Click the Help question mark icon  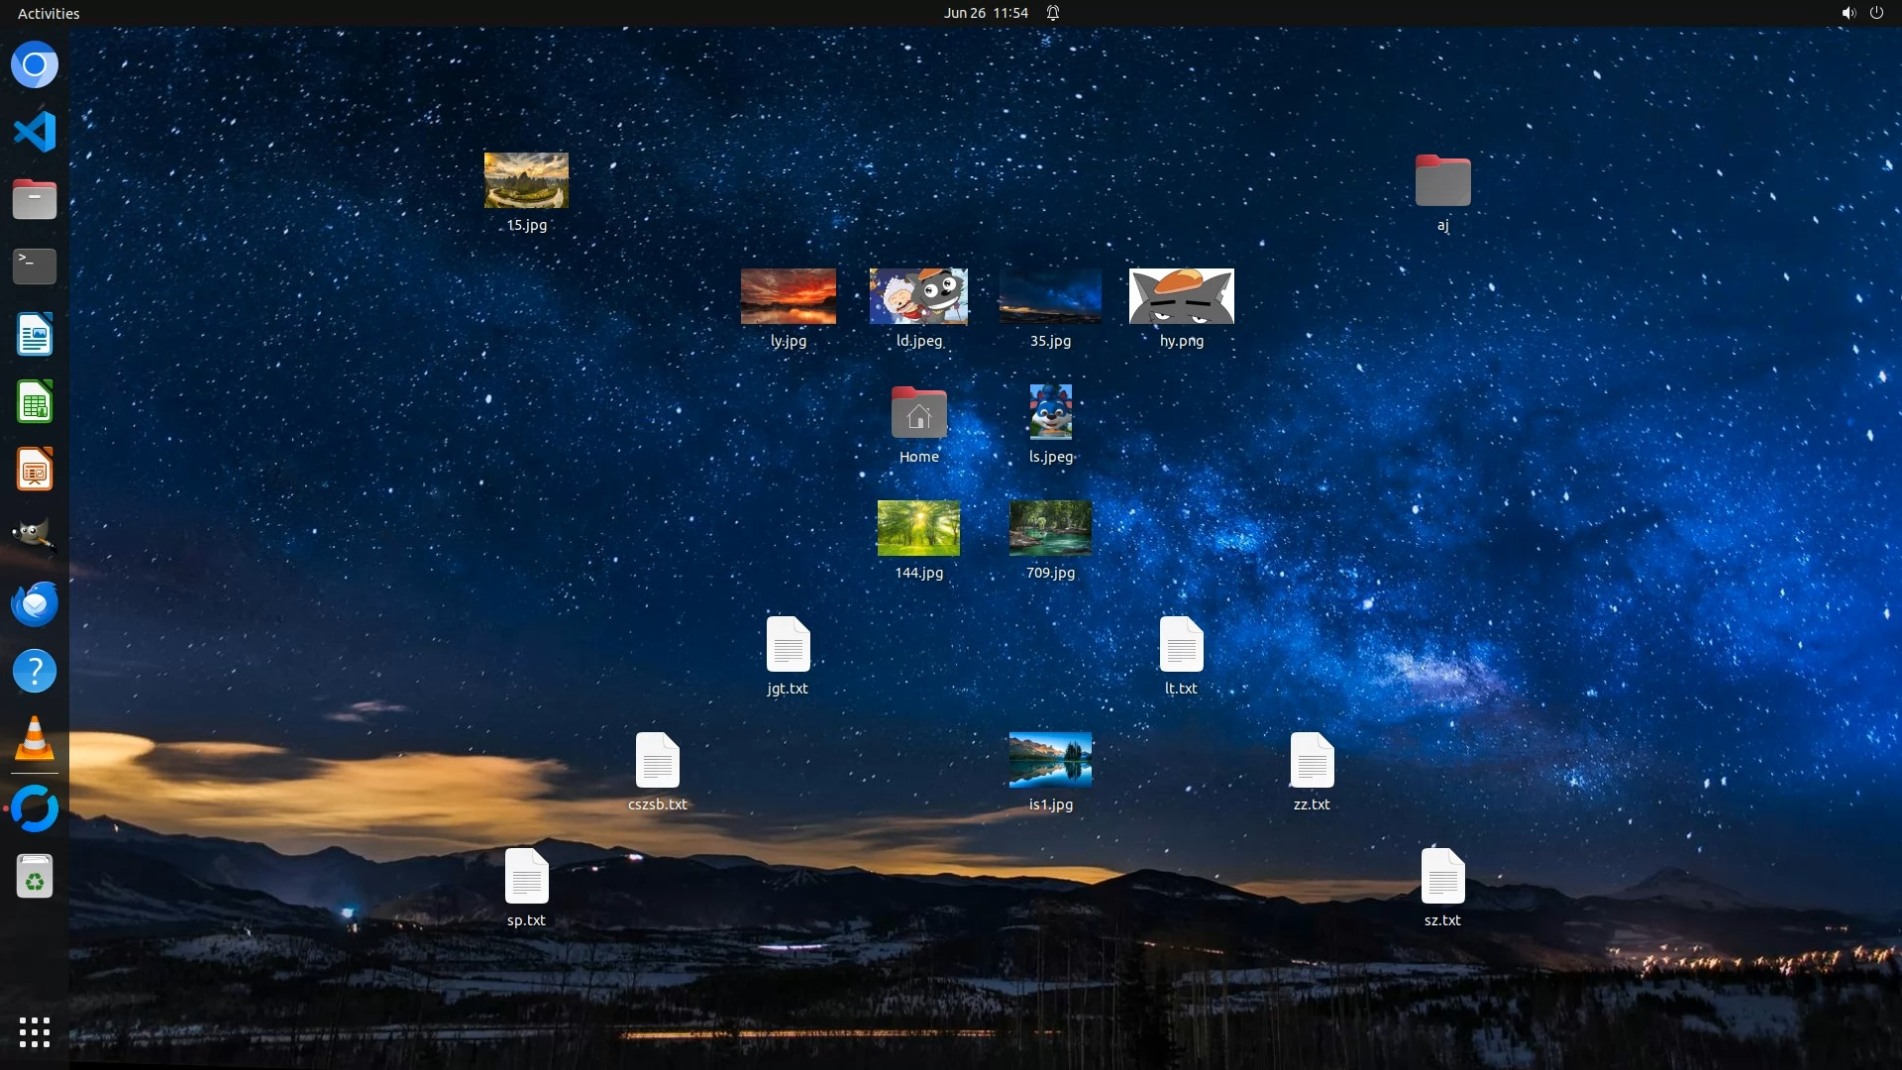click(x=35, y=672)
